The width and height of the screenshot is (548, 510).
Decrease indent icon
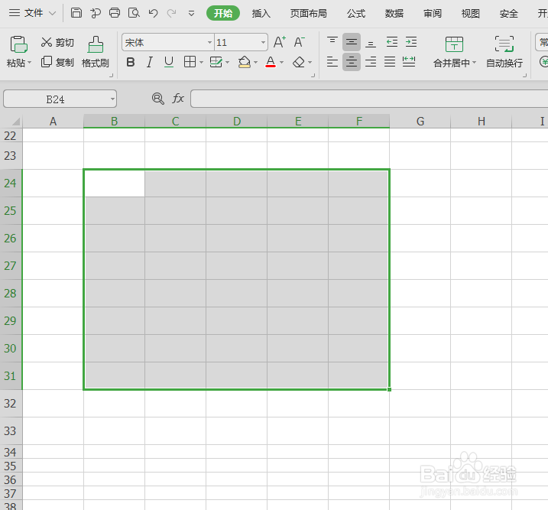coord(392,42)
